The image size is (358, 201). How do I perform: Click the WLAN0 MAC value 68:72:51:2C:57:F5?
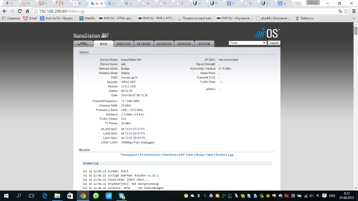click(x=133, y=129)
